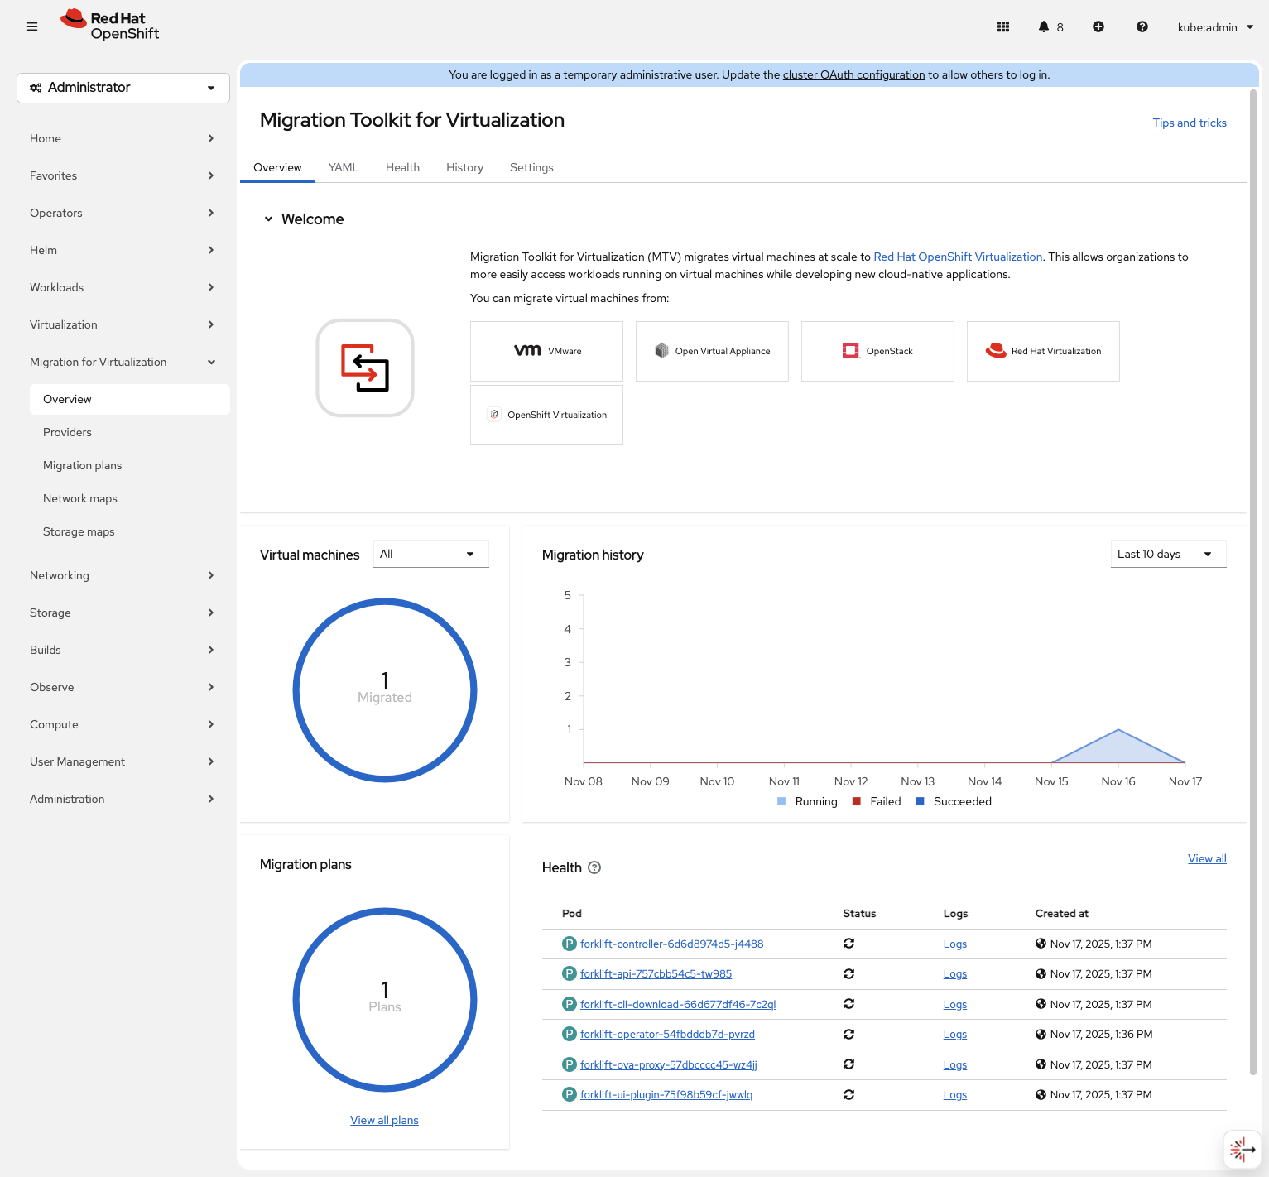
Task: Switch to the YAML tab
Action: point(344,167)
